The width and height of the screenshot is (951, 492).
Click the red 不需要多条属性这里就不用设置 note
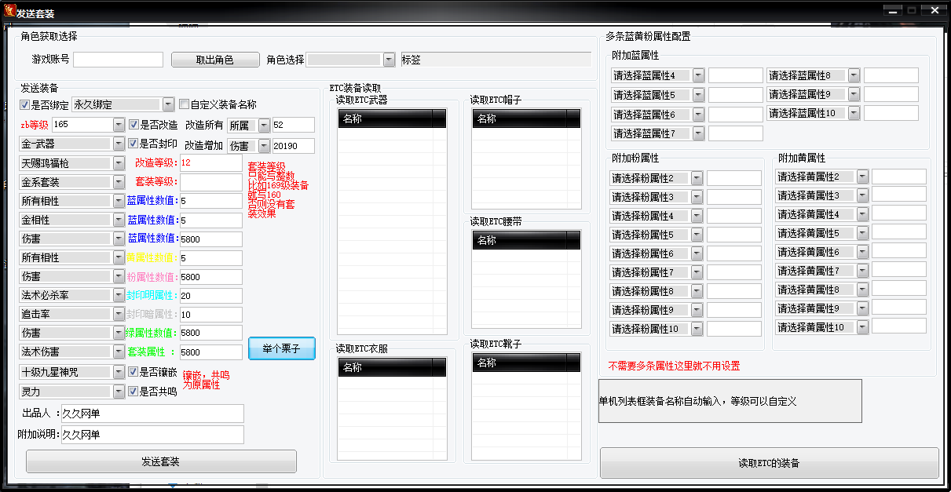pyautogui.click(x=674, y=366)
